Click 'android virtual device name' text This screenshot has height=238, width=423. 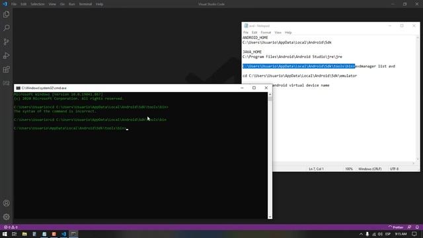pyautogui.click(x=301, y=85)
